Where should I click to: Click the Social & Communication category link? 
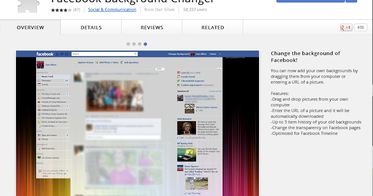coord(112,9)
